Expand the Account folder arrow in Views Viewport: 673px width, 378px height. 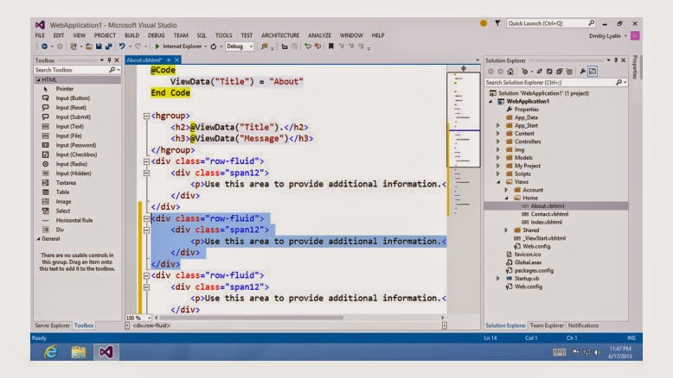506,190
